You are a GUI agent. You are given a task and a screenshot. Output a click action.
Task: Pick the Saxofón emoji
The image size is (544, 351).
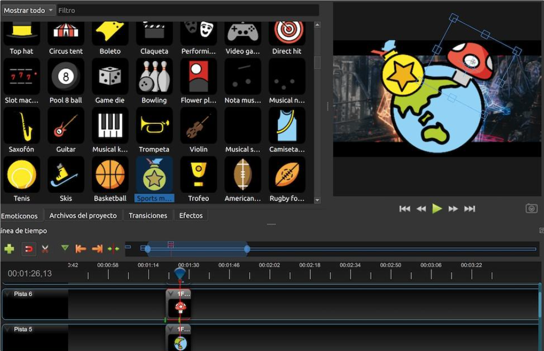(21, 131)
